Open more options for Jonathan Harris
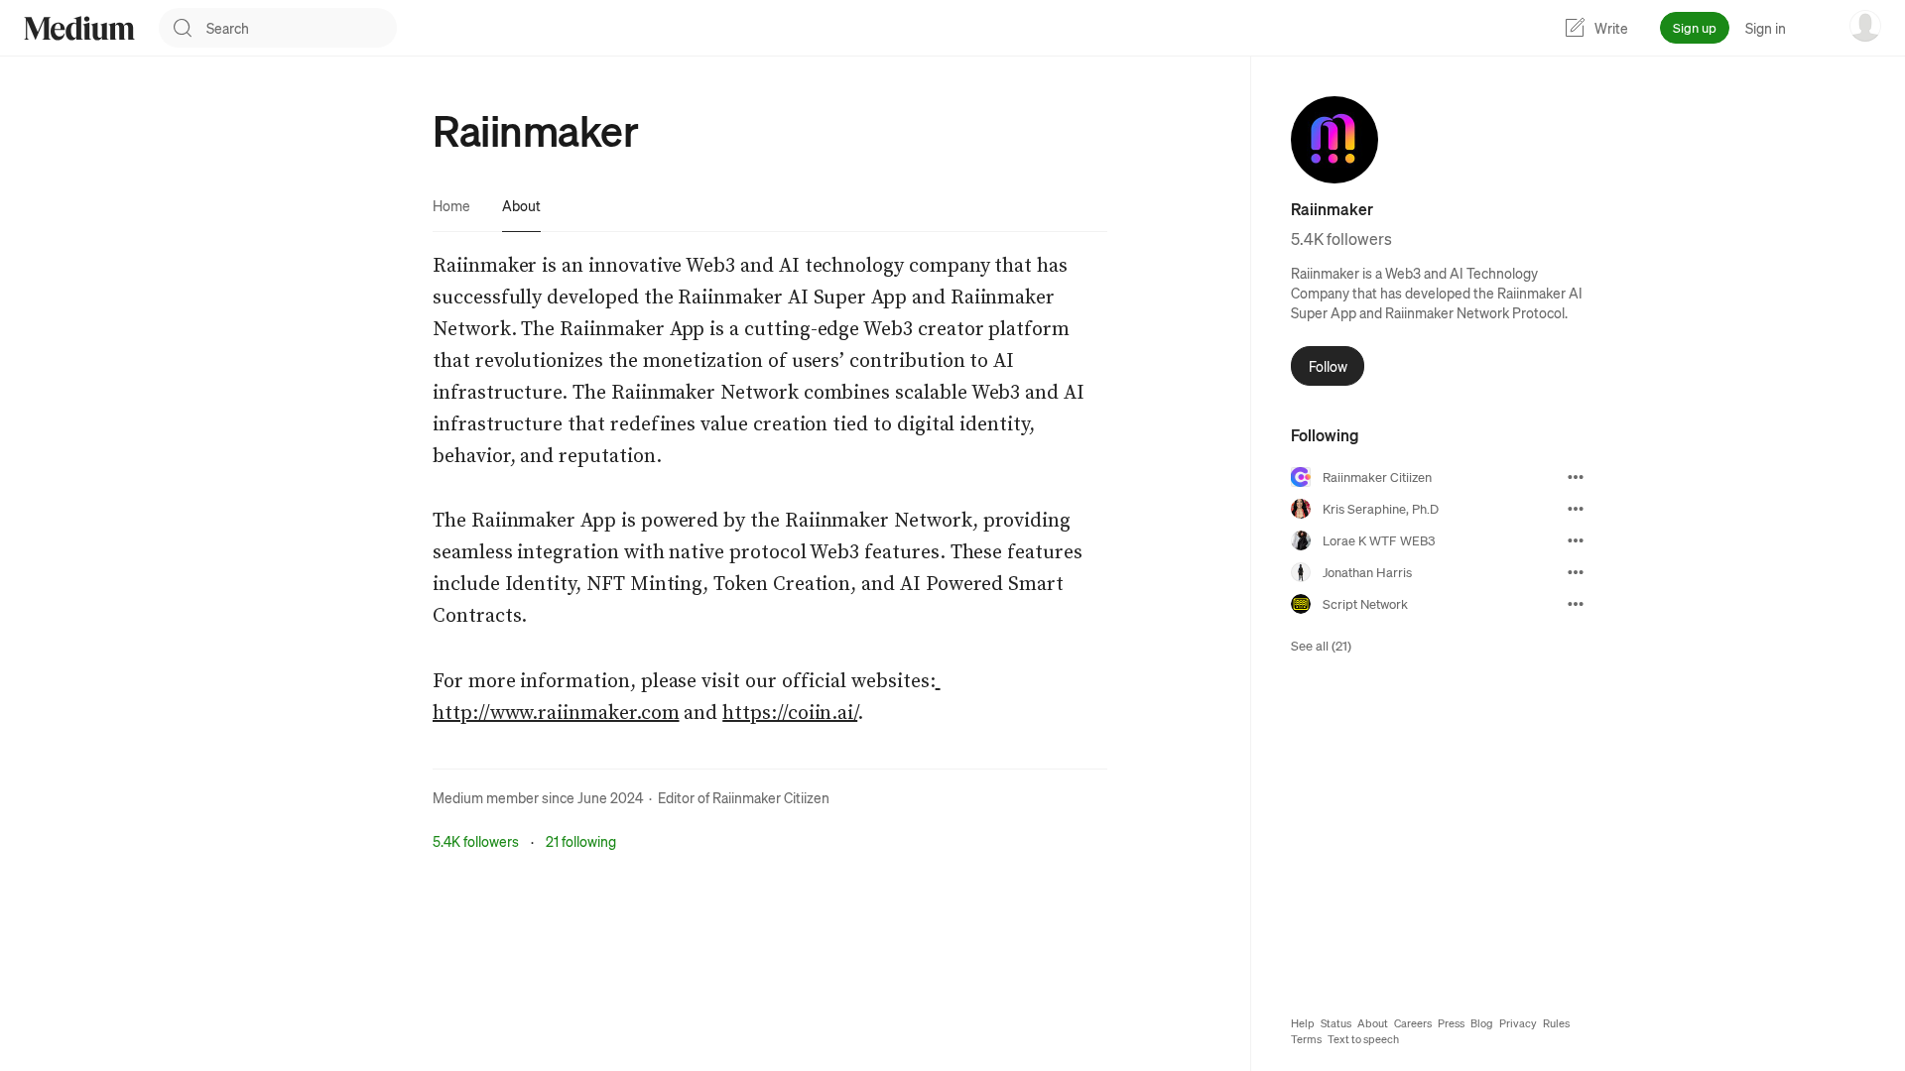The height and width of the screenshot is (1071, 1905). (1576, 572)
